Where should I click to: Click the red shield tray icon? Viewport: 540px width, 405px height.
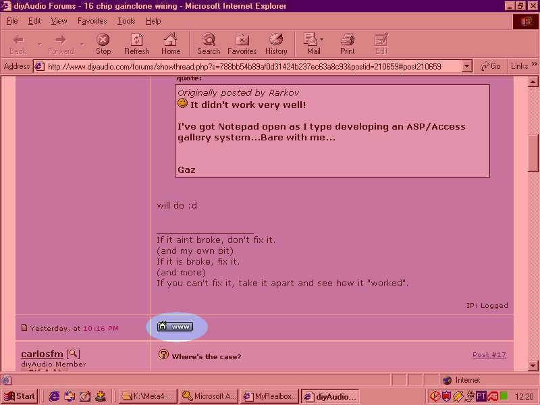pos(446,396)
